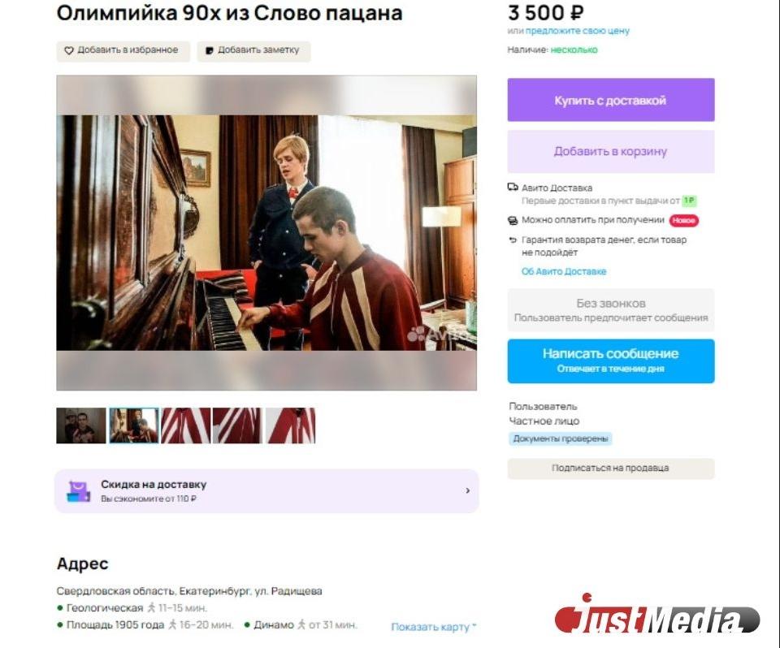Image resolution: width=780 pixels, height=648 pixels.
Task: Select the last jacket photo thumbnail
Action: tap(291, 426)
